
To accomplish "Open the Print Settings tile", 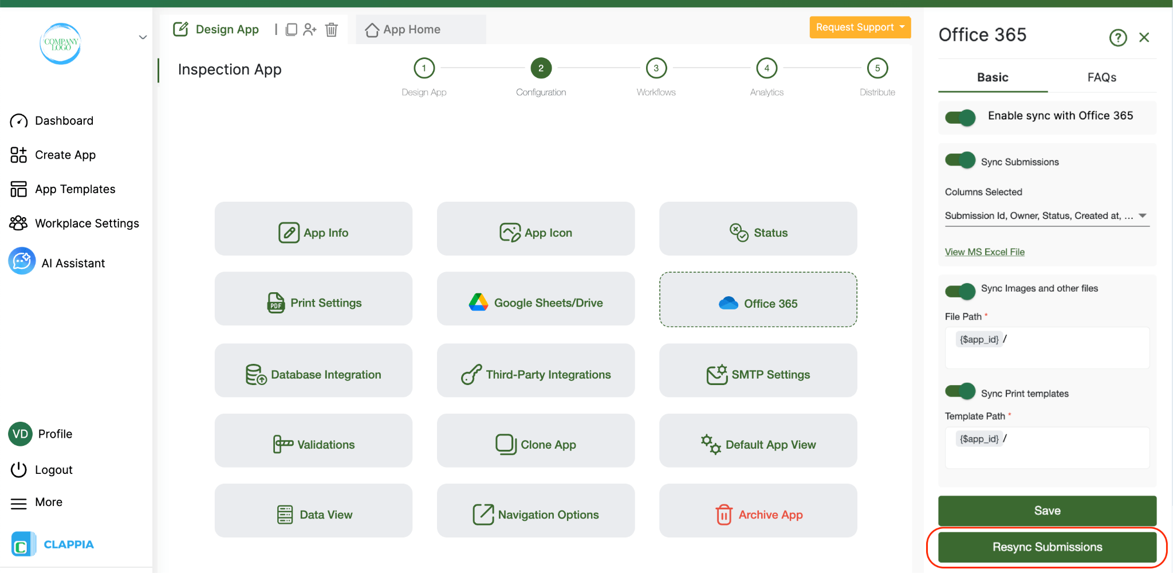I will (313, 299).
